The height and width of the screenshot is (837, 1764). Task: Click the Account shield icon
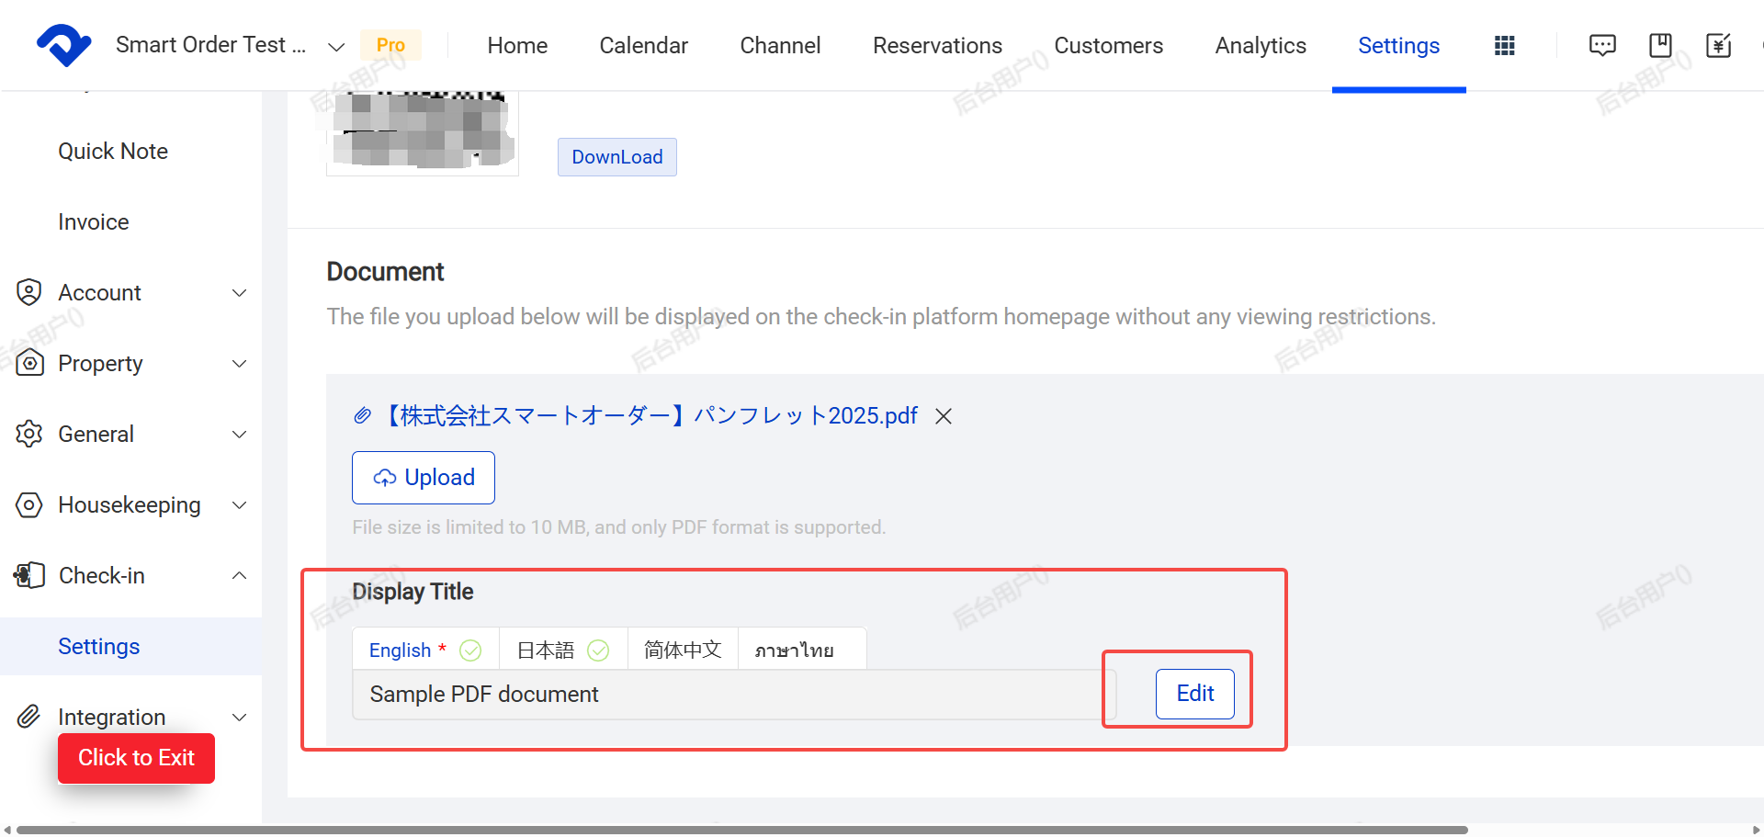tap(29, 292)
